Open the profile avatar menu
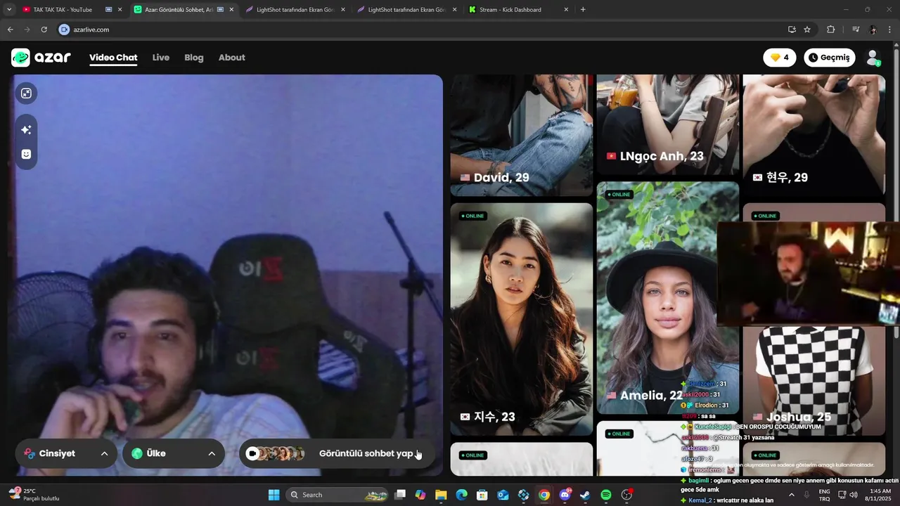This screenshot has height=506, width=900. click(873, 58)
